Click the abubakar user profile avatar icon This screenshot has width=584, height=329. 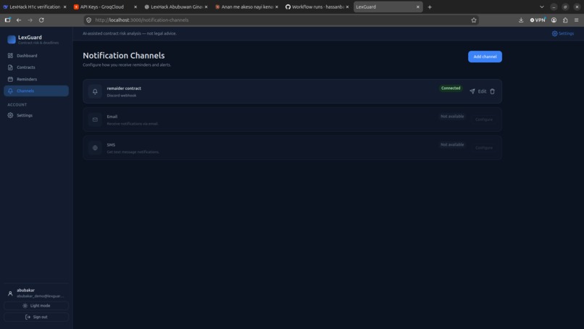tap(10, 293)
